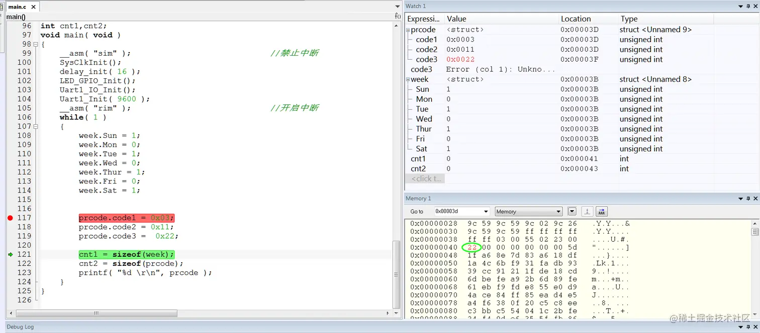
Task: Collapse the code fold at line 98
Action: pos(36,44)
